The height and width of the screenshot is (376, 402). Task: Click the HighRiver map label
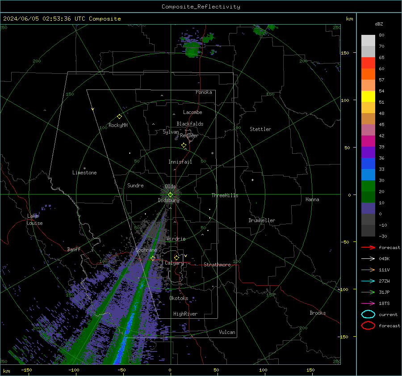coord(185,314)
